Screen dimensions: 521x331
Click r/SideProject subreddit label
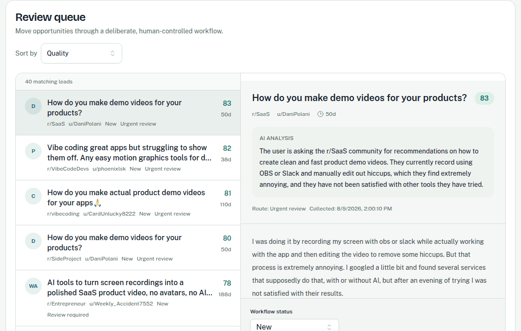(64, 259)
